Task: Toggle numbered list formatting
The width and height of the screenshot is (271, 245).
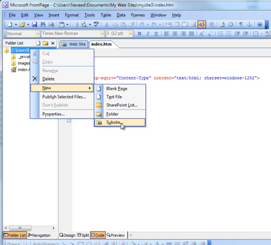Action: (x=221, y=34)
